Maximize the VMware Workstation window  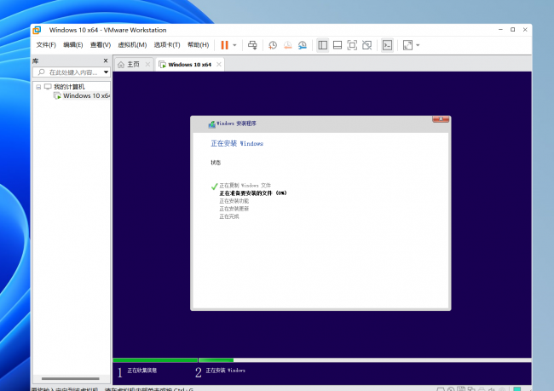click(512, 30)
